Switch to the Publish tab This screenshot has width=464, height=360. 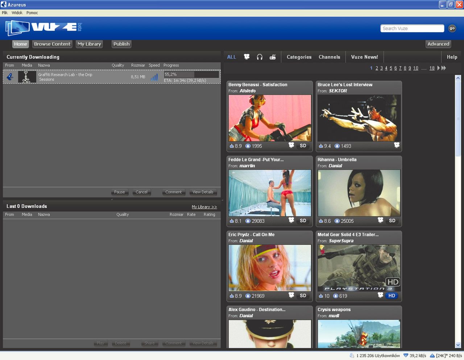[121, 44]
